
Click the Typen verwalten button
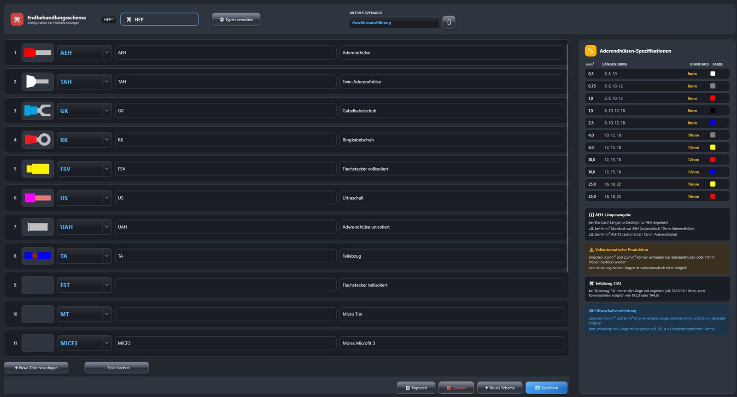click(x=236, y=19)
